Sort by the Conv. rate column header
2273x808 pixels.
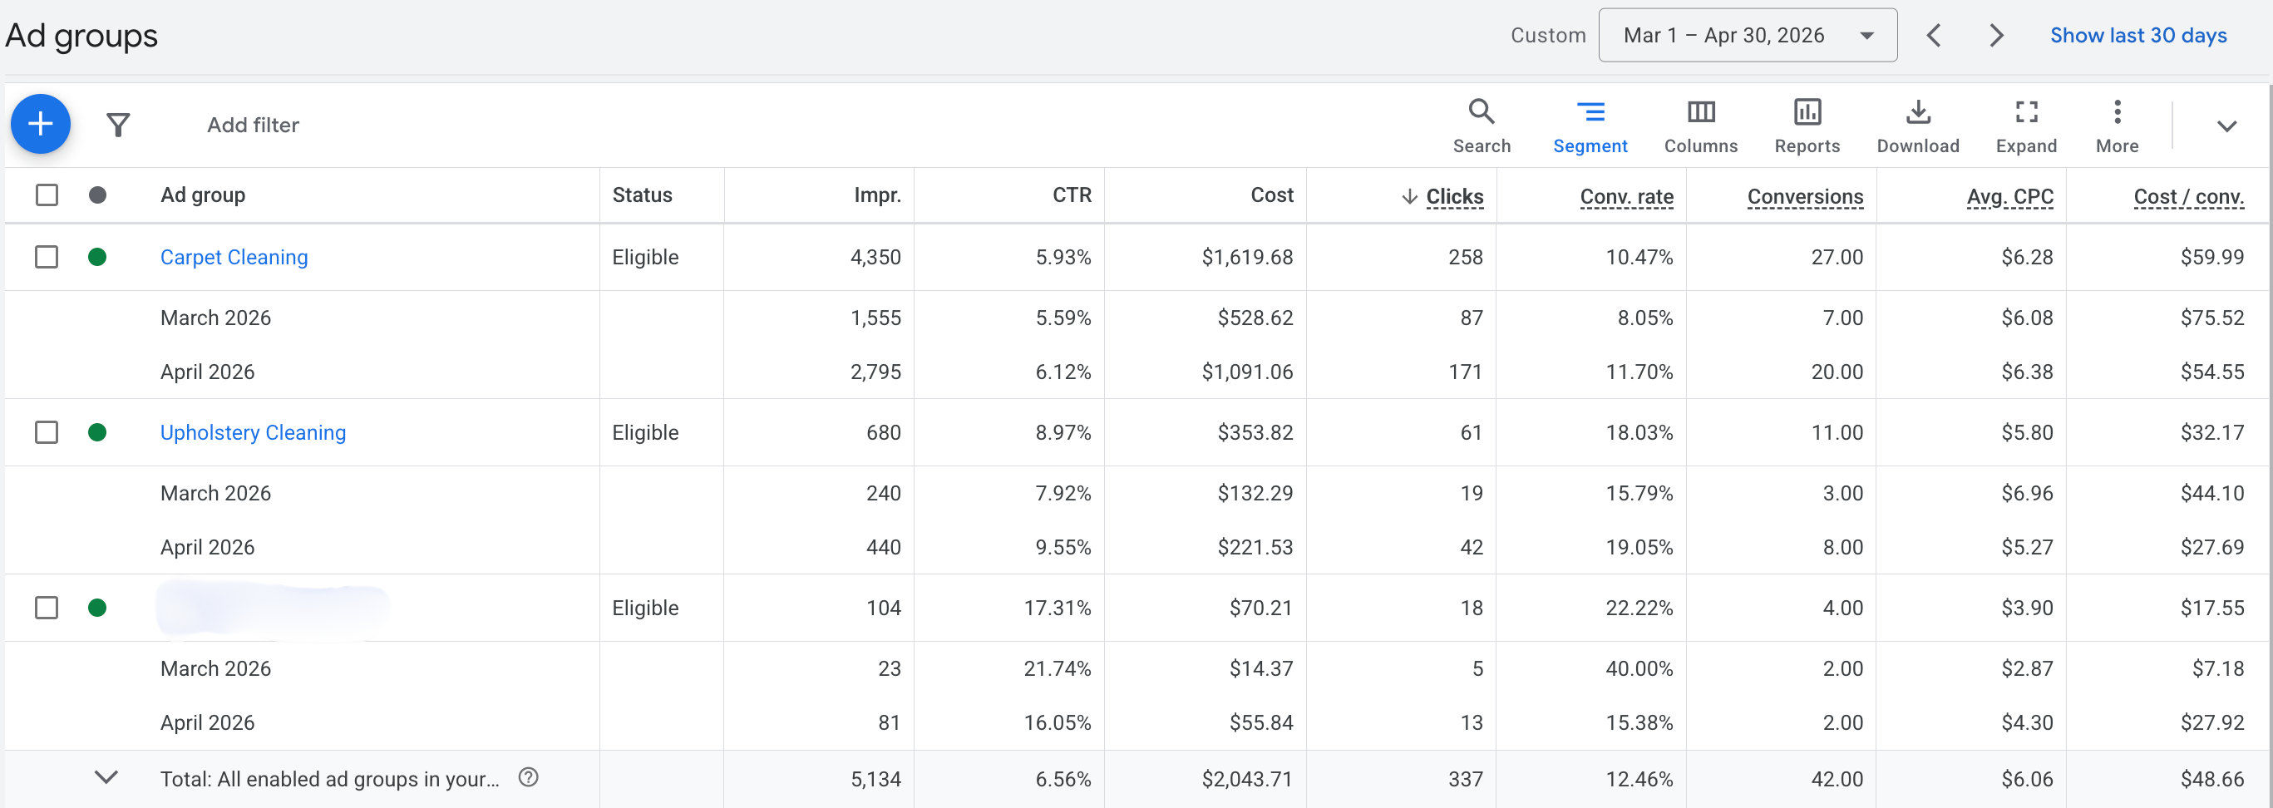1626,196
